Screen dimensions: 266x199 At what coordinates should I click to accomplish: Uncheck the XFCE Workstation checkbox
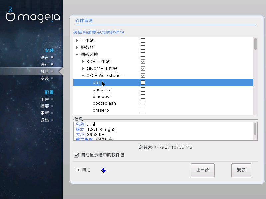click(x=143, y=76)
